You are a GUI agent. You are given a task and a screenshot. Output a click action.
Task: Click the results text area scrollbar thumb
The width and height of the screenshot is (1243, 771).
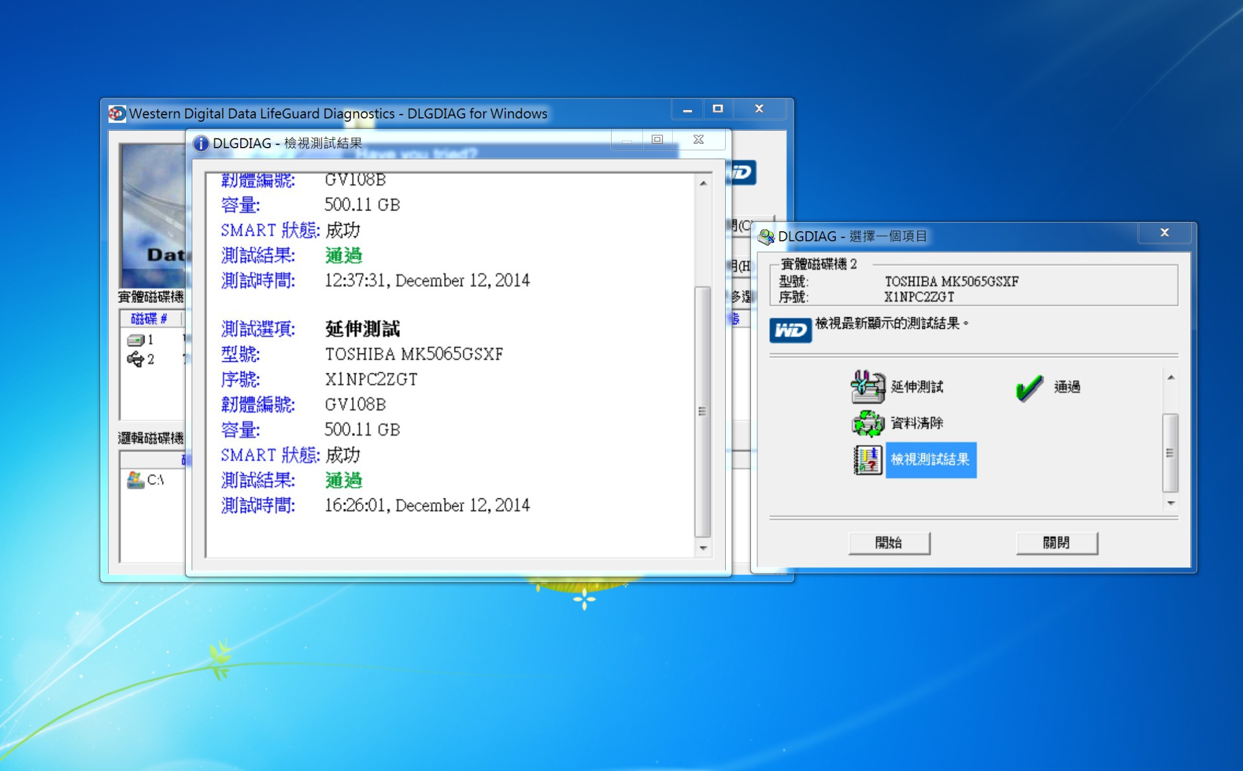tap(702, 412)
